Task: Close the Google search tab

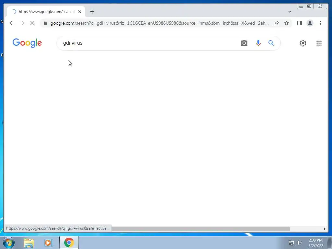Action: coord(80,12)
